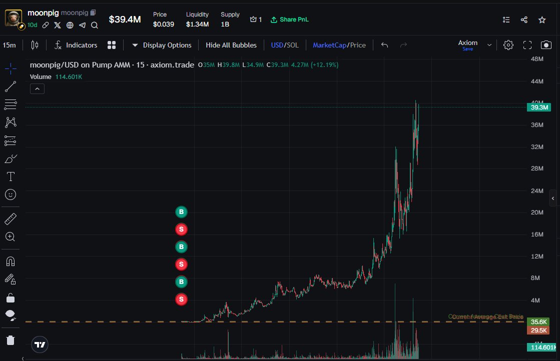Open the moonpig Telegram link
560x361 pixels.
[82, 25]
